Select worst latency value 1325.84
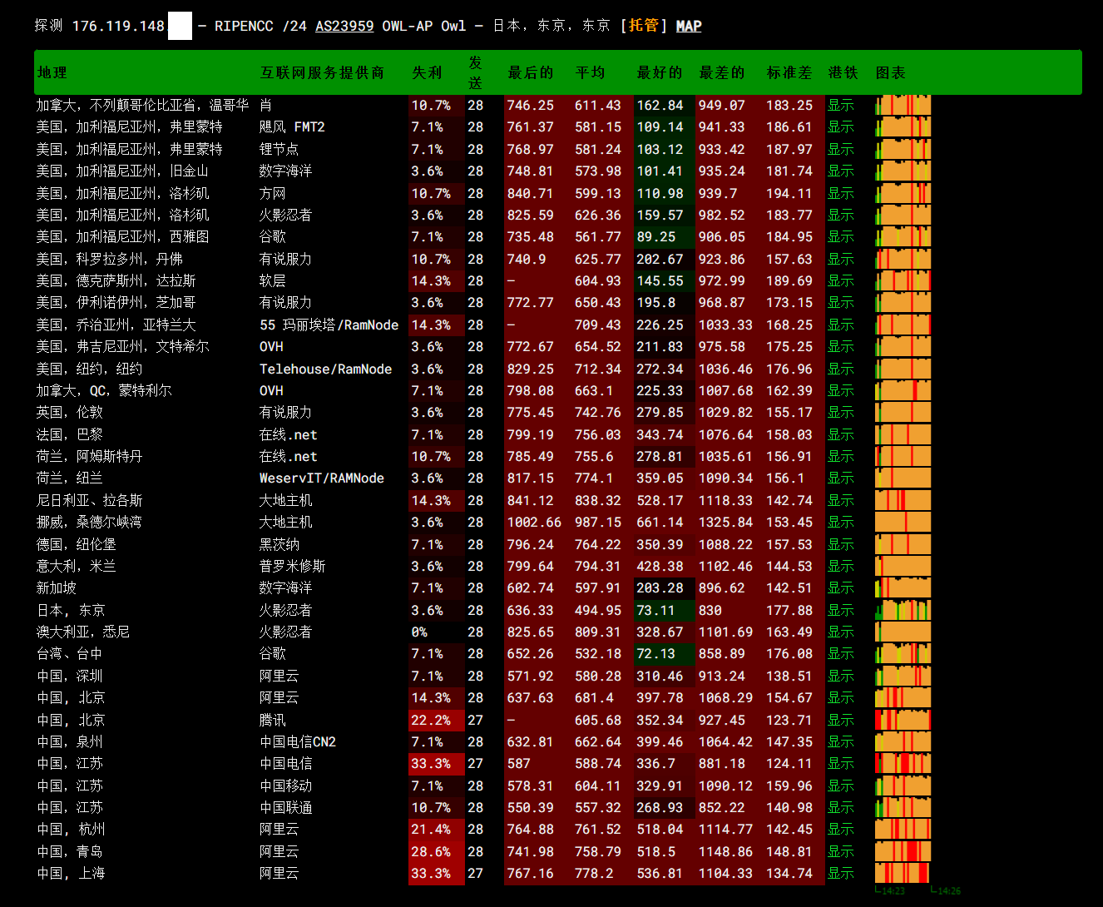 pos(725,522)
